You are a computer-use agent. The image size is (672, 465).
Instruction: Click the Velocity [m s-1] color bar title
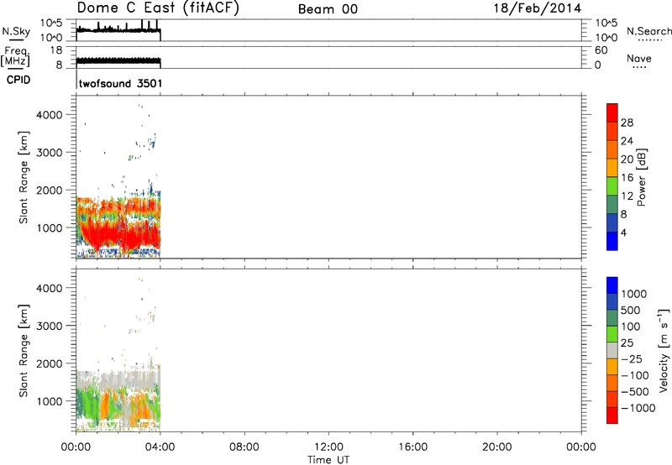coord(664,350)
